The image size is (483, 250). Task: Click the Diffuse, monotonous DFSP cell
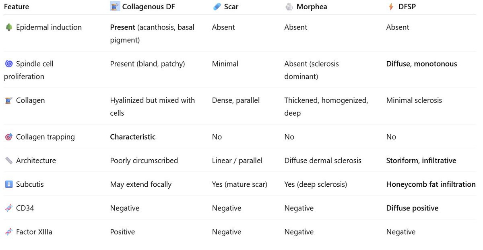422,64
